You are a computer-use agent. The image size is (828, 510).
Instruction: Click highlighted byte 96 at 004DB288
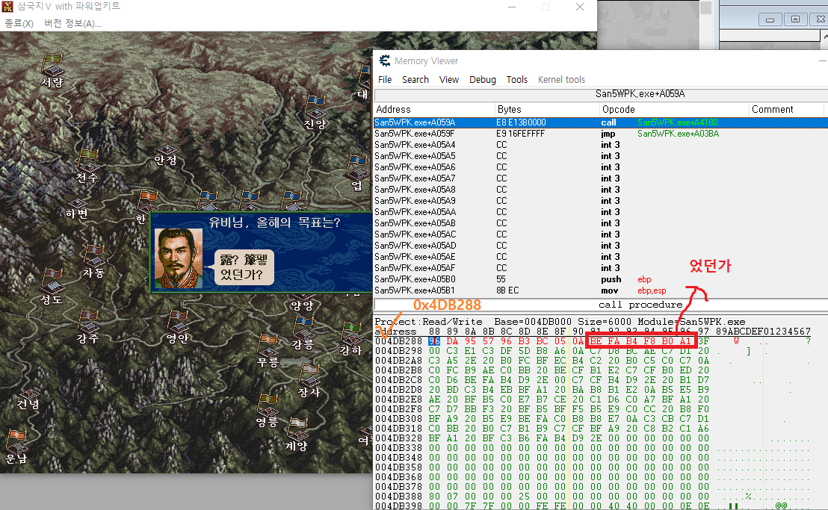[x=434, y=341]
